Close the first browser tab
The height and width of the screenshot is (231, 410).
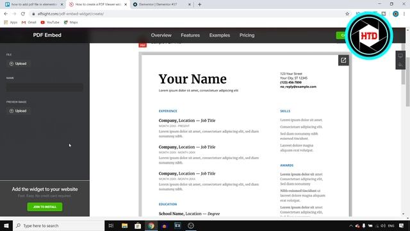pos(62,4)
